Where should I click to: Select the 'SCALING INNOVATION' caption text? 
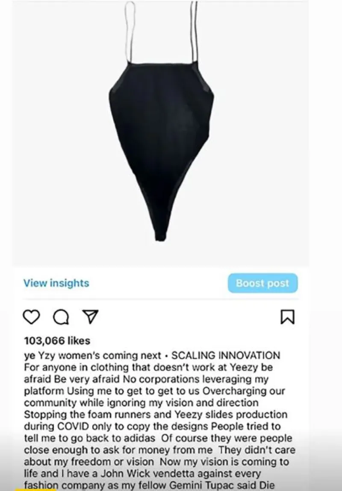click(226, 355)
